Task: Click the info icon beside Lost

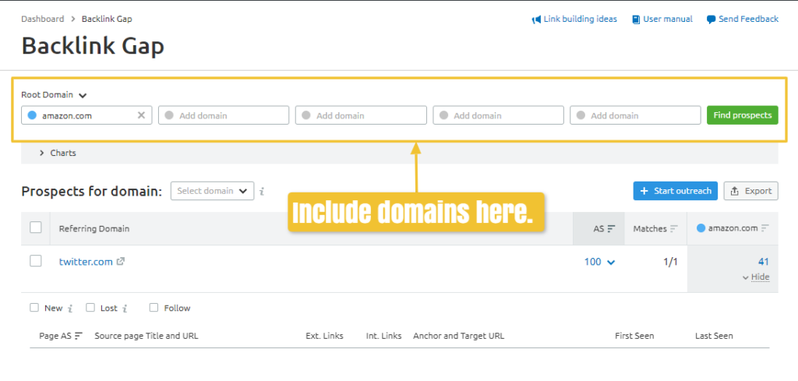Action: (x=125, y=309)
